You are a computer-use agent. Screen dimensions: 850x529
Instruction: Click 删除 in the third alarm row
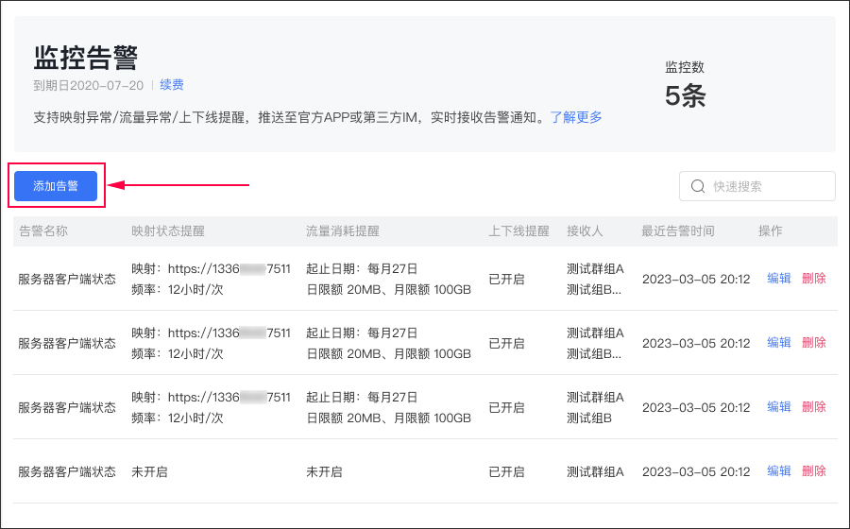(x=813, y=406)
